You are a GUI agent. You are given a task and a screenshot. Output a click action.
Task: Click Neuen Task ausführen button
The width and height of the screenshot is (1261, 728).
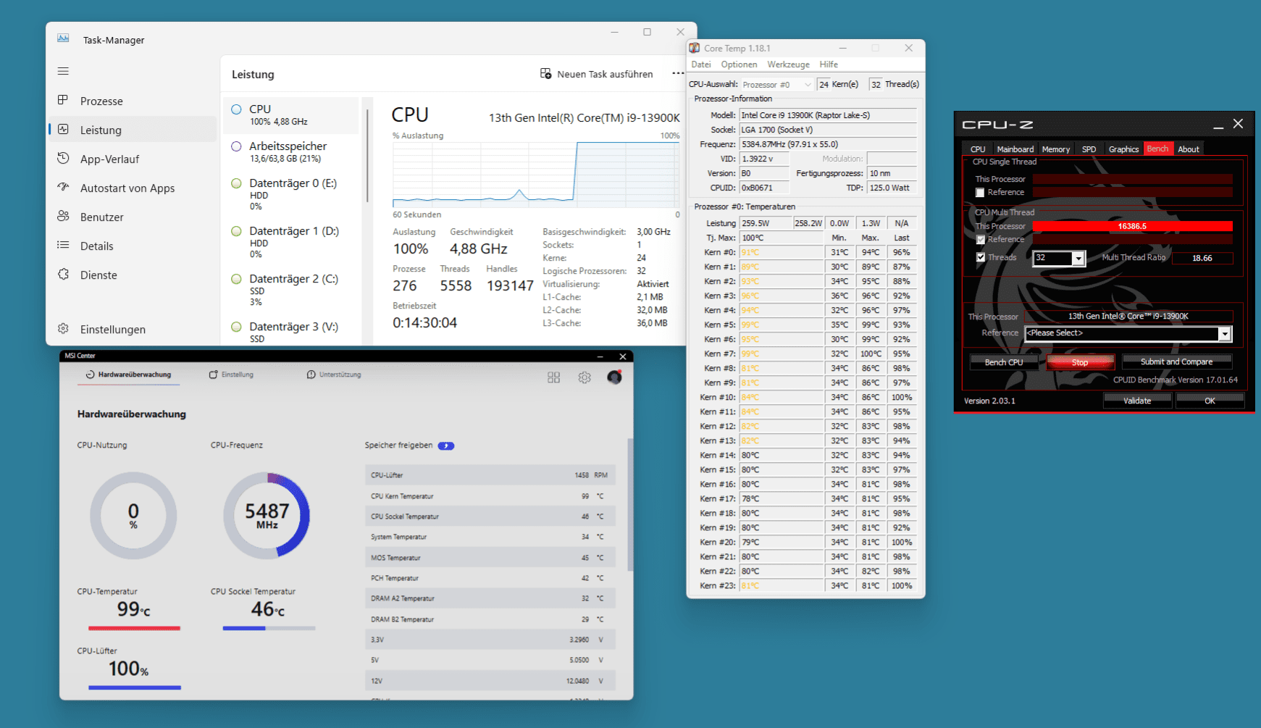point(596,74)
